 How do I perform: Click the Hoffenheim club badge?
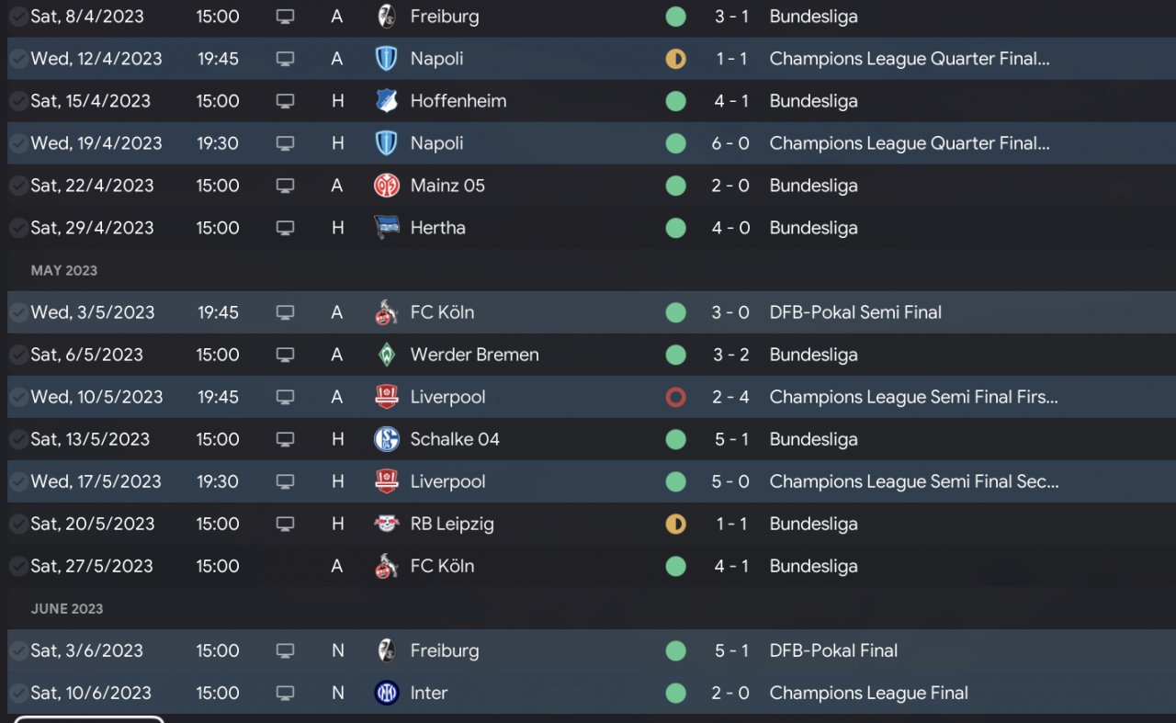pos(387,101)
